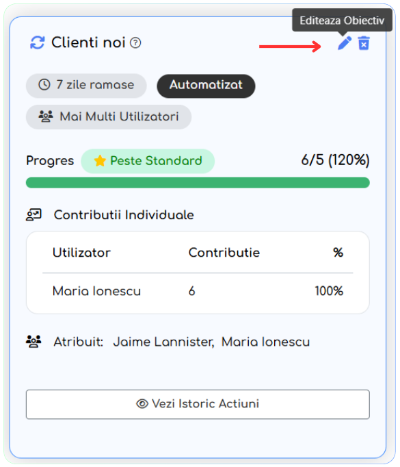Viewport: 400px width, 467px height.
Task: Click the people icon next to Atribuit
Action: [x=34, y=342]
